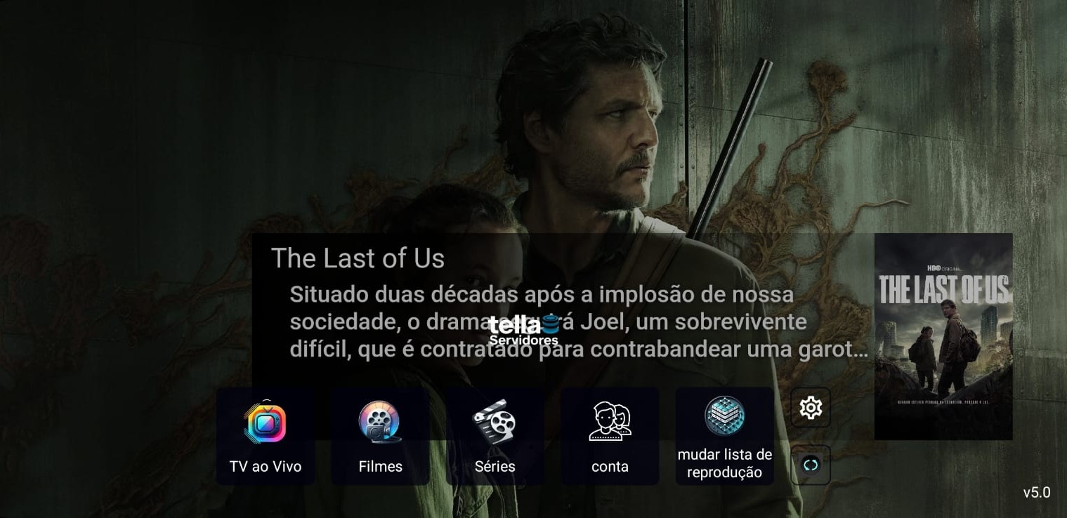The height and width of the screenshot is (518, 1067).
Task: Select the Séries text label
Action: coord(495,467)
